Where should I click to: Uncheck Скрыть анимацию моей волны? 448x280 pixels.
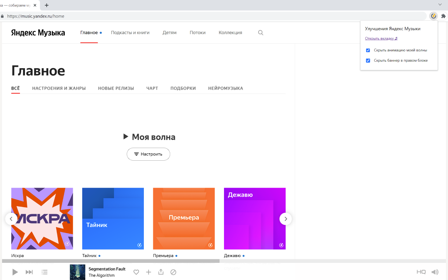368,50
